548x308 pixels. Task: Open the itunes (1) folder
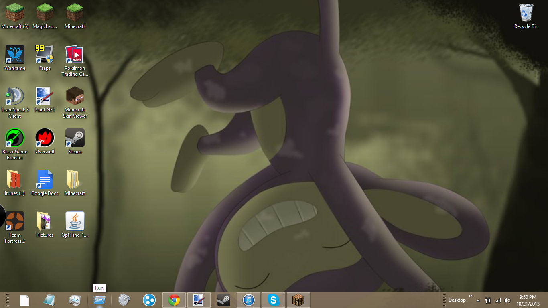point(15,183)
